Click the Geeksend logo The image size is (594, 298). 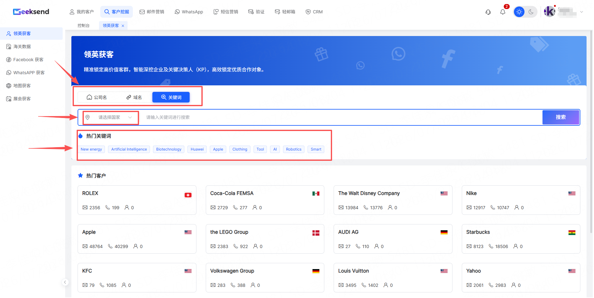tap(31, 12)
